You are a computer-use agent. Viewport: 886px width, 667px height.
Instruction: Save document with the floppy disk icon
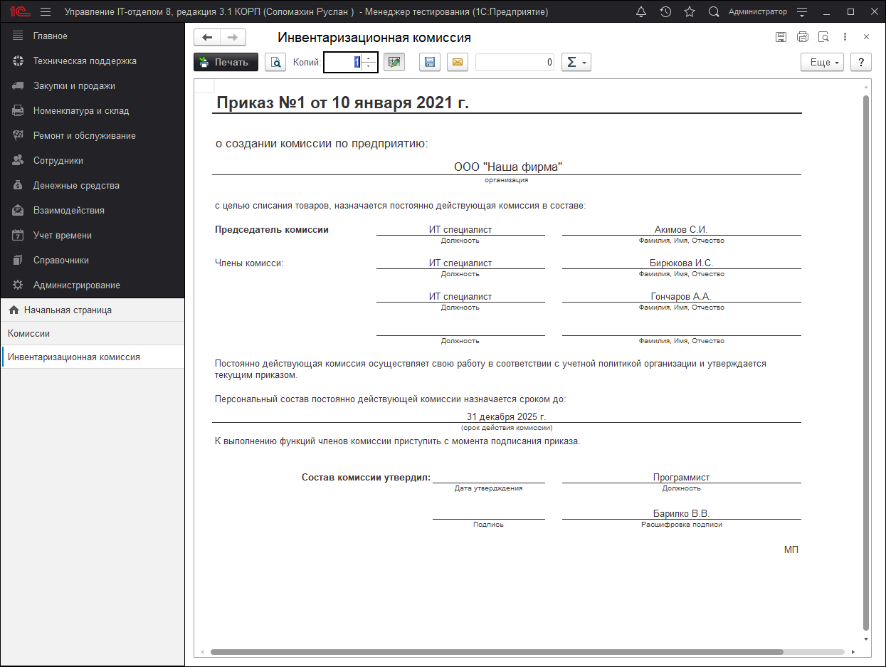pyautogui.click(x=429, y=63)
